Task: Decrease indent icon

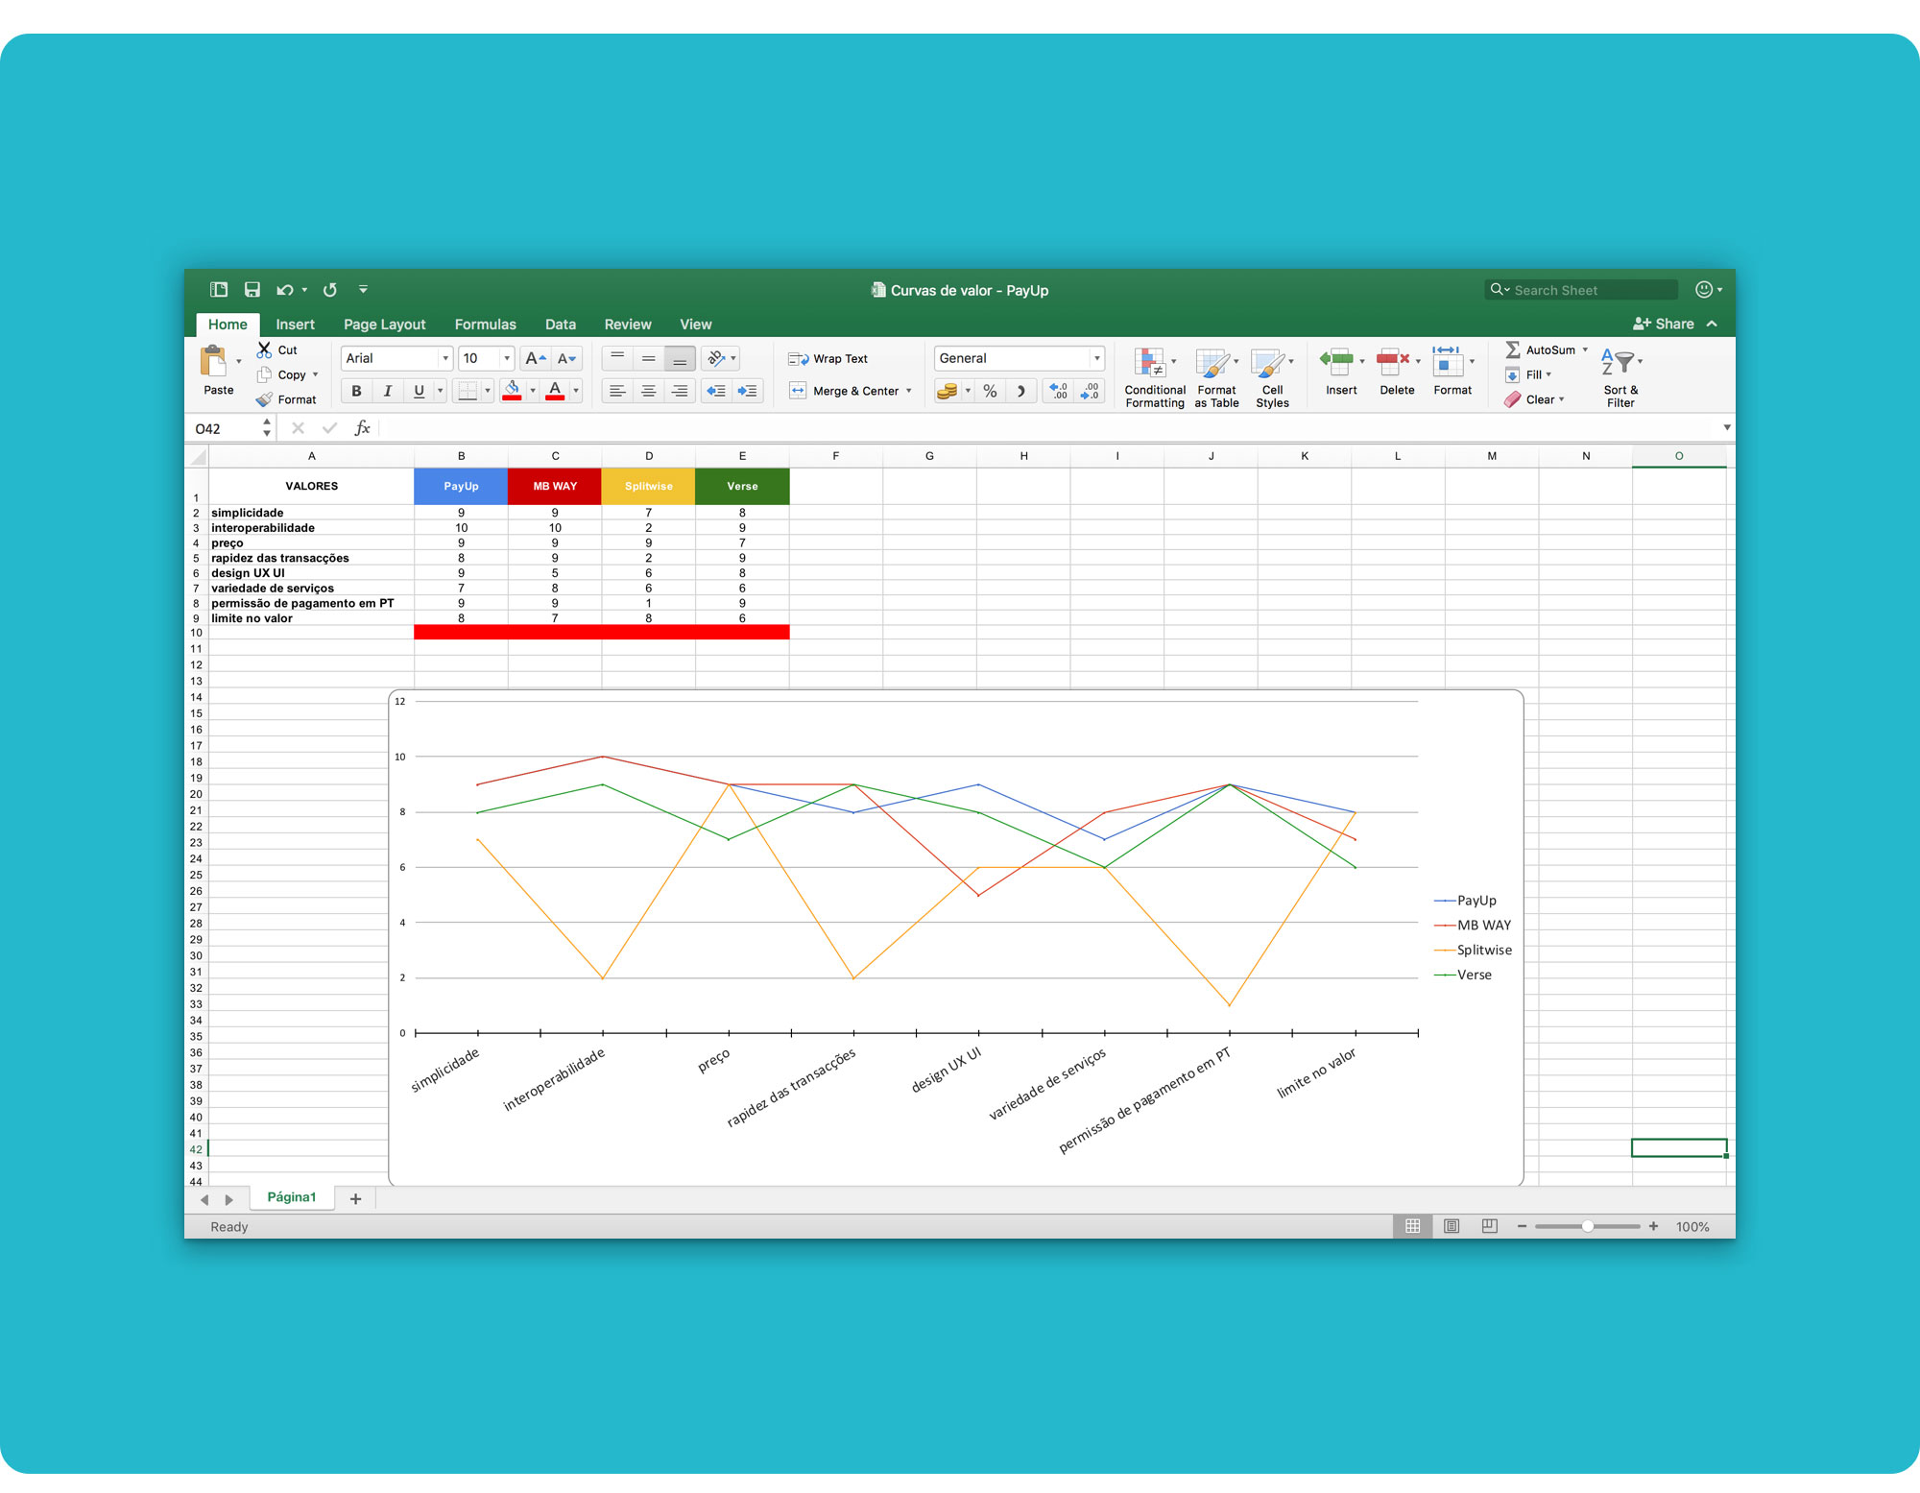Action: coord(716,391)
